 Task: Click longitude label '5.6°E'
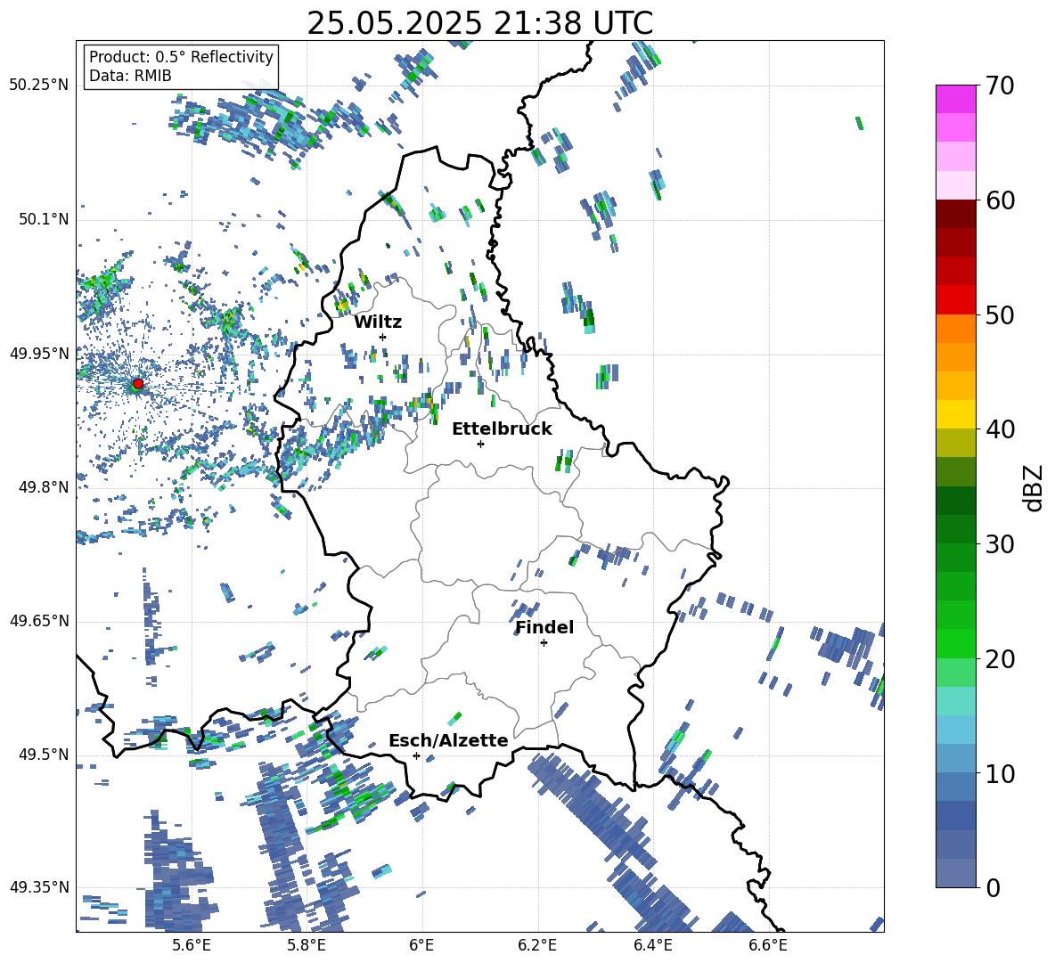point(192,945)
